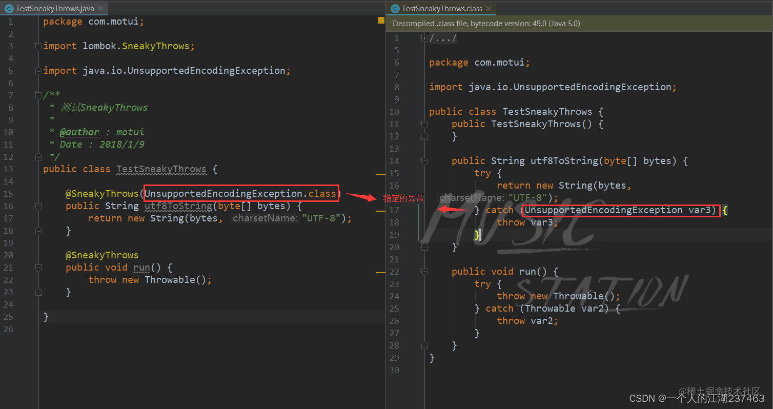Collapse the TestSneakyThrows() constructor in the .class file
The image size is (773, 409).
[424, 124]
